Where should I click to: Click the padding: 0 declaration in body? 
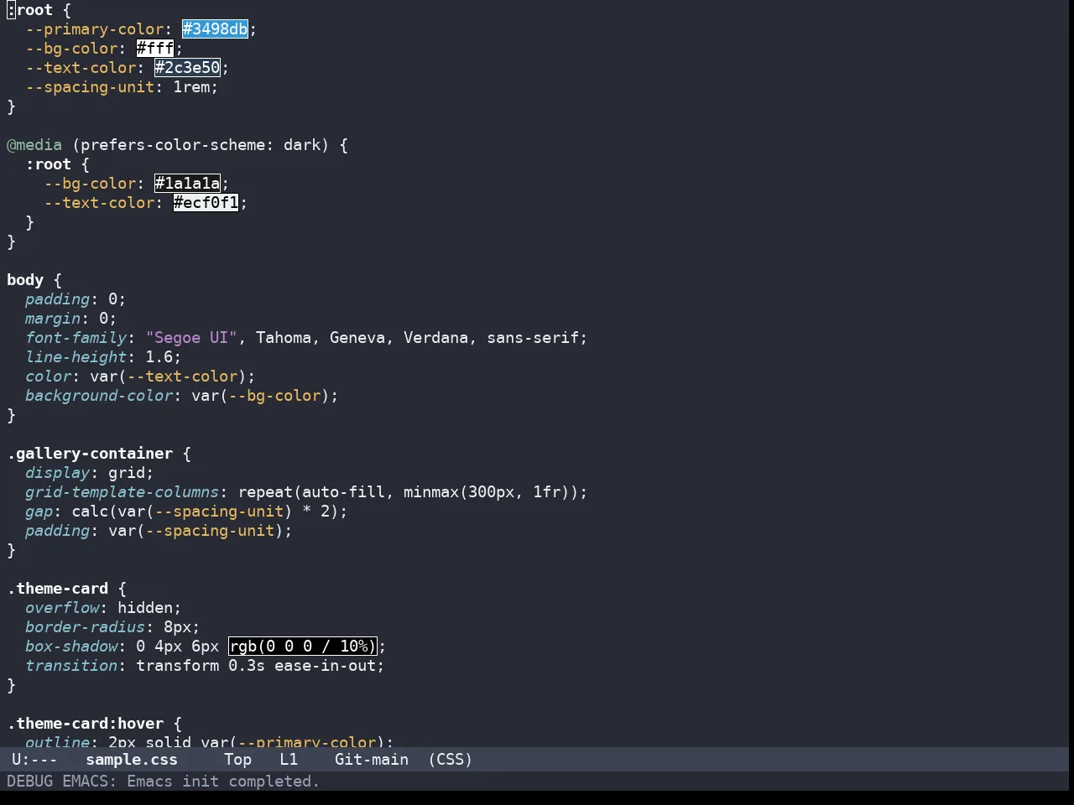76,299
